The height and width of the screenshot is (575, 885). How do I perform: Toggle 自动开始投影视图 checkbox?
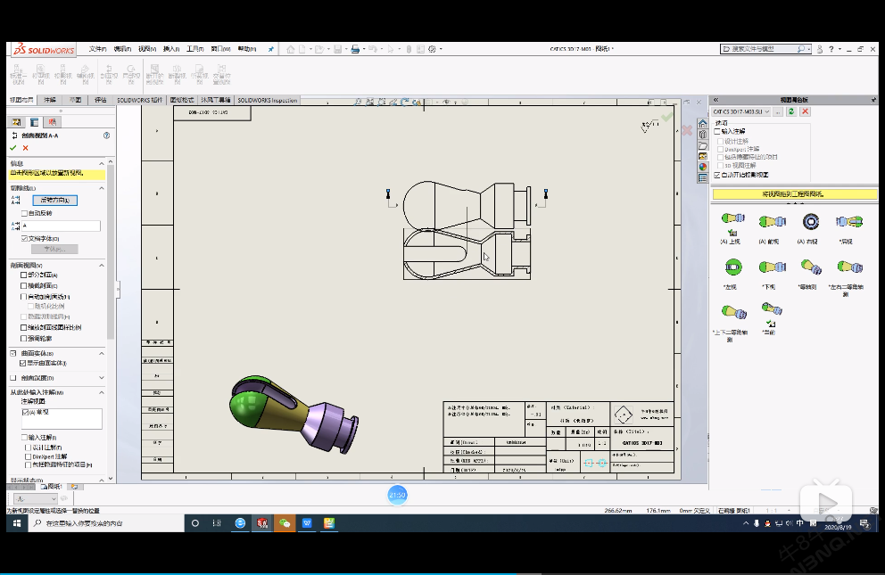point(717,176)
